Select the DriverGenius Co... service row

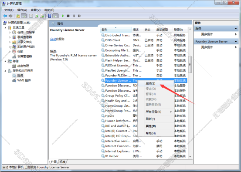[144, 45]
